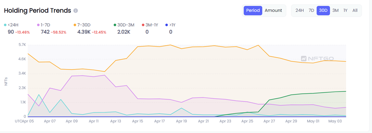Toggle the >1Y legend series
Screen dimensions: 372x133
coord(171,25)
